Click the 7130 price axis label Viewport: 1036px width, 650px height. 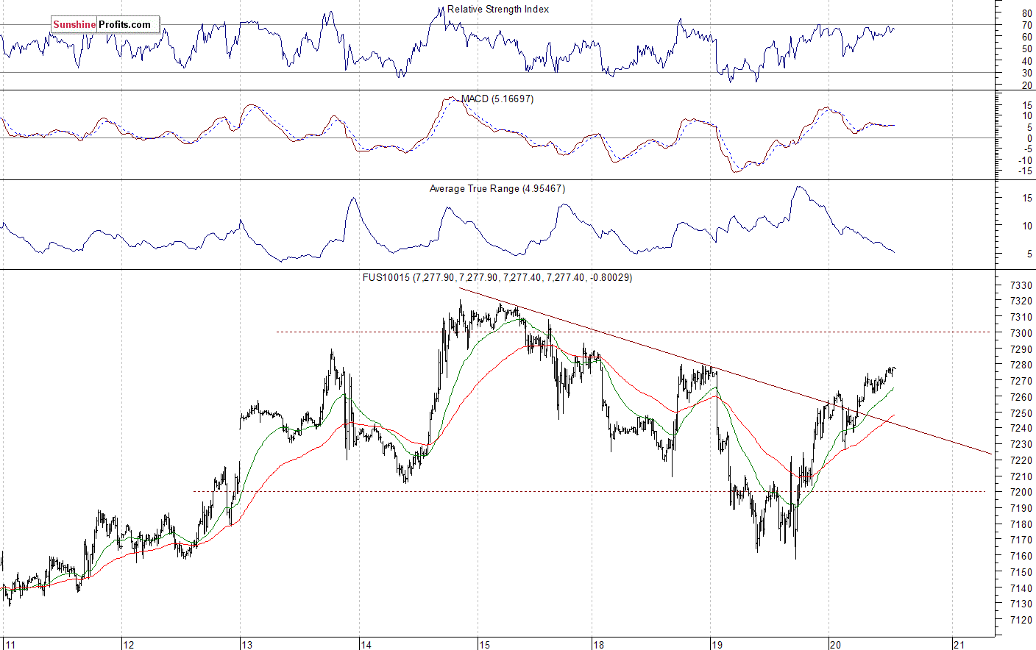pos(1021,604)
